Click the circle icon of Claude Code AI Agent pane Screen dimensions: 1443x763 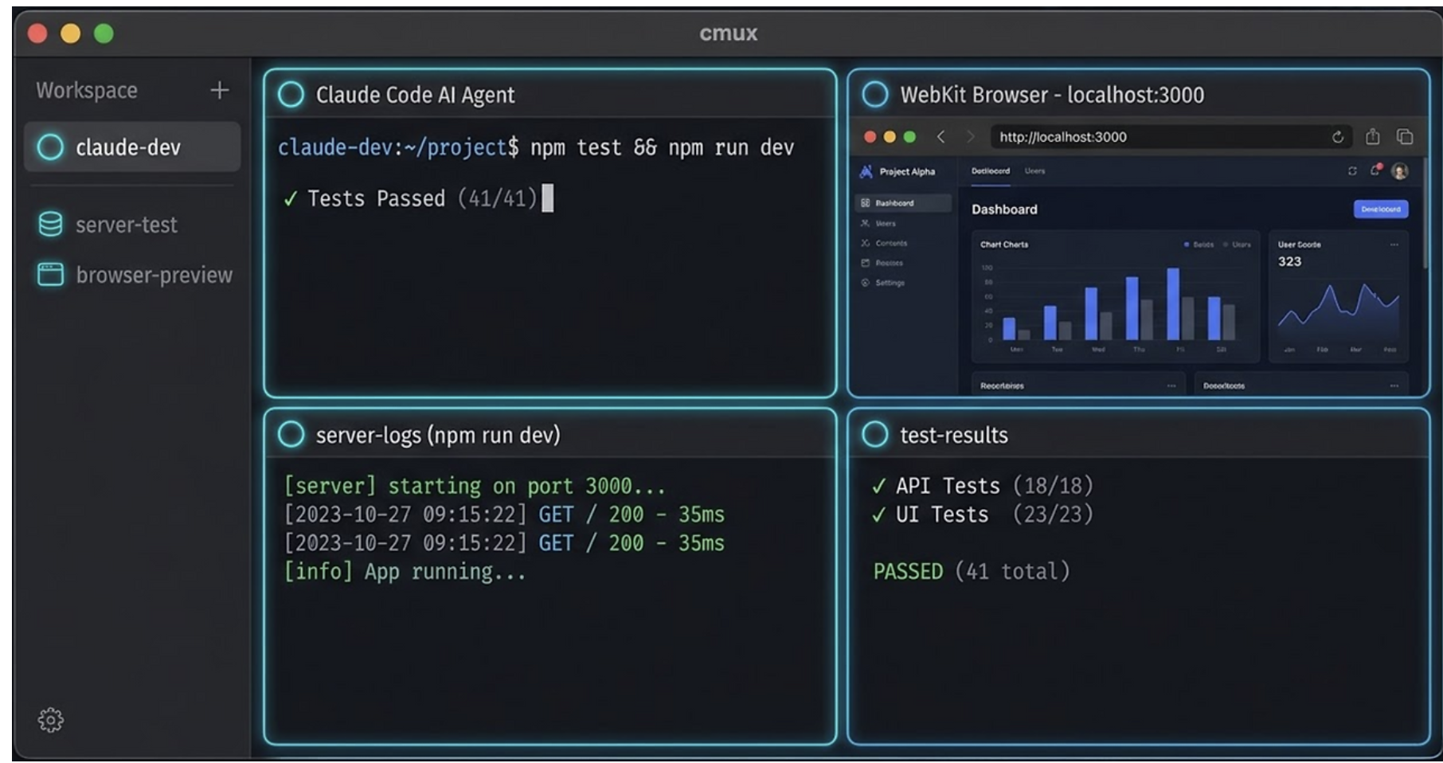(291, 95)
